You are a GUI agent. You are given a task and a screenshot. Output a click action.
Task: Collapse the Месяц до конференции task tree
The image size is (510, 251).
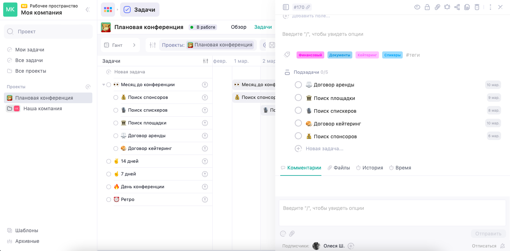104,85
